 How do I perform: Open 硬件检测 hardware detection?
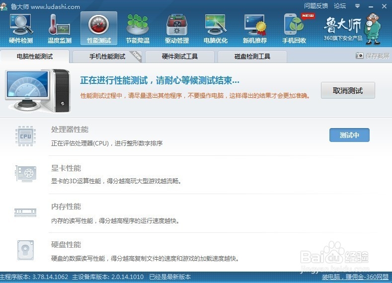click(x=21, y=29)
